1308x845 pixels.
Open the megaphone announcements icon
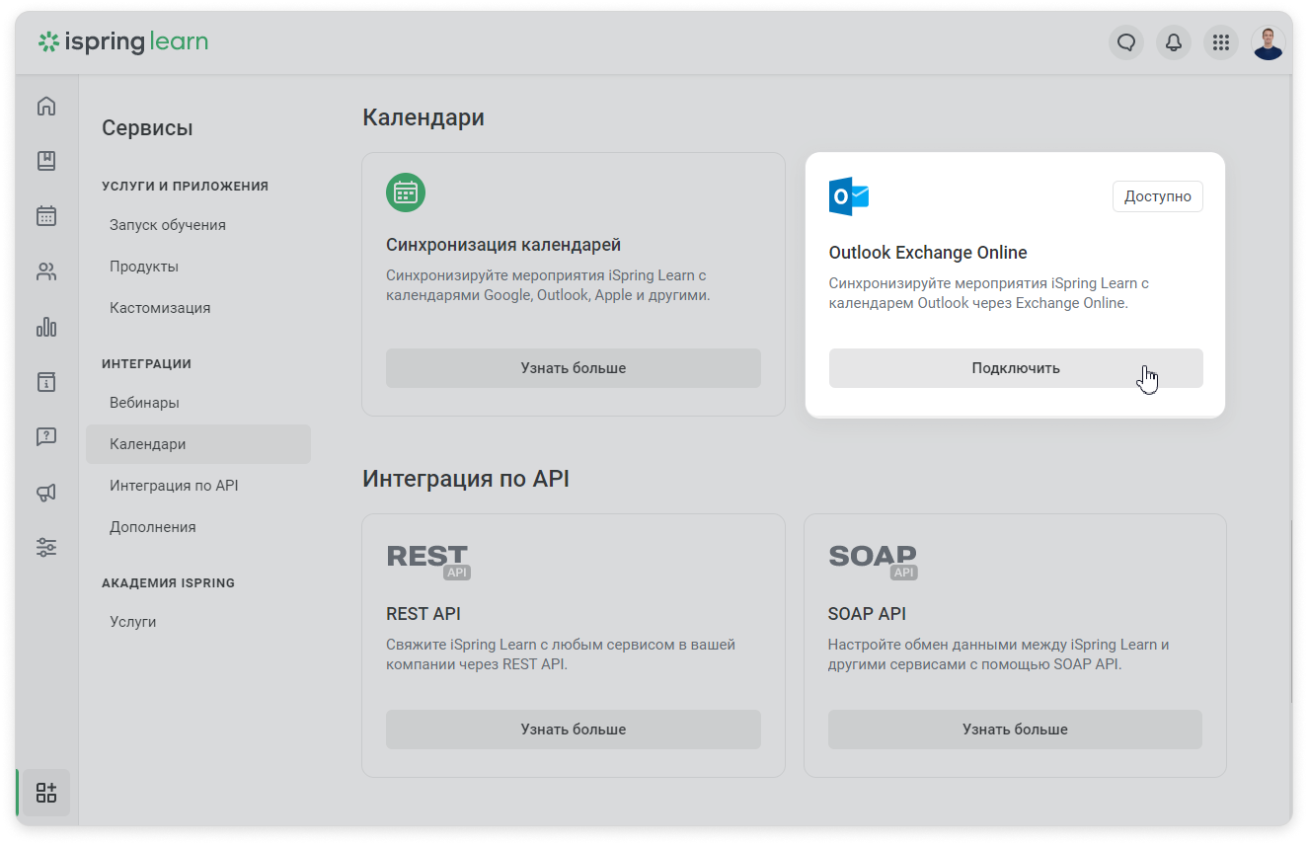(46, 492)
